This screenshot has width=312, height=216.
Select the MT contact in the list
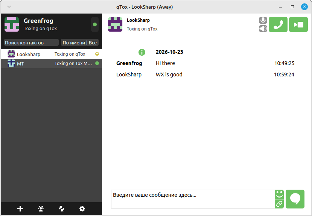(51, 64)
